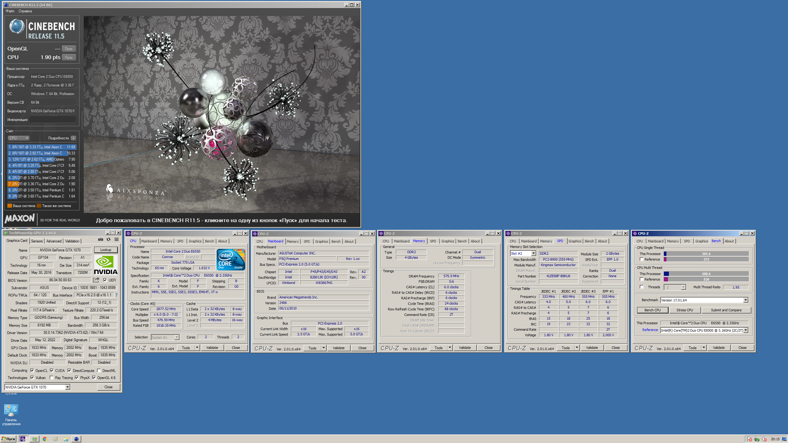The image size is (788, 443).
Task: Switch to GPU-Z in the taskbar
Action: coord(34,439)
